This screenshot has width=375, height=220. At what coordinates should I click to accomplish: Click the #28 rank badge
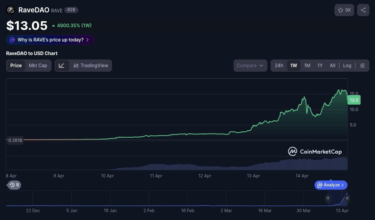71,10
